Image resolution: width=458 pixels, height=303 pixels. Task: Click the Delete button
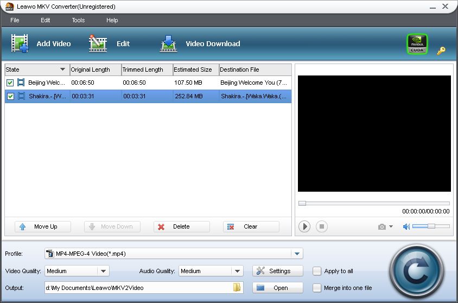pyautogui.click(x=182, y=226)
